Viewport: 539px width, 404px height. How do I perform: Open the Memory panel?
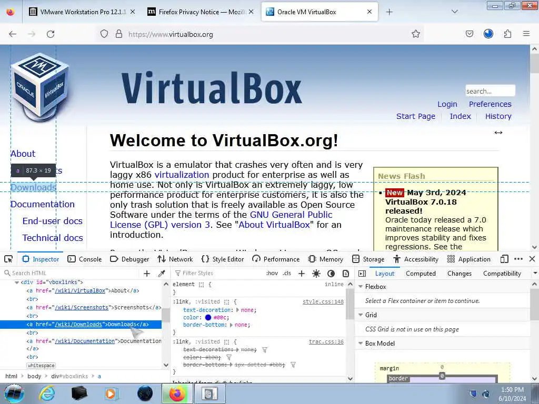pyautogui.click(x=325, y=259)
